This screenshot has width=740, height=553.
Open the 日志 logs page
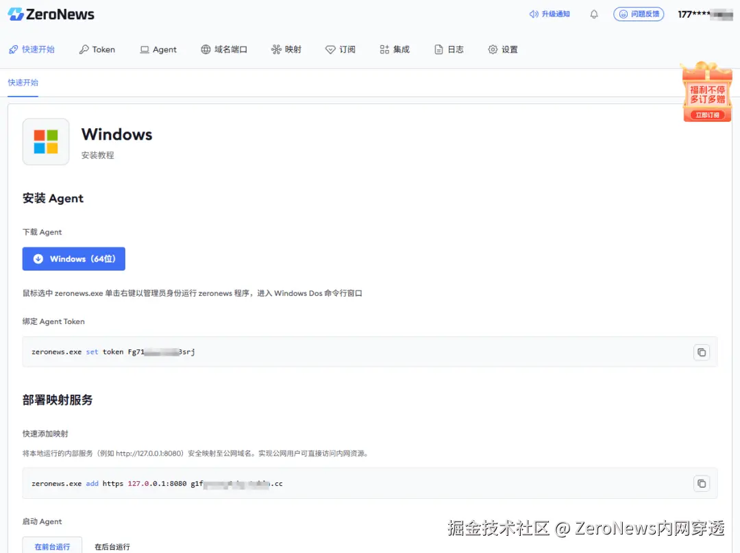449,49
